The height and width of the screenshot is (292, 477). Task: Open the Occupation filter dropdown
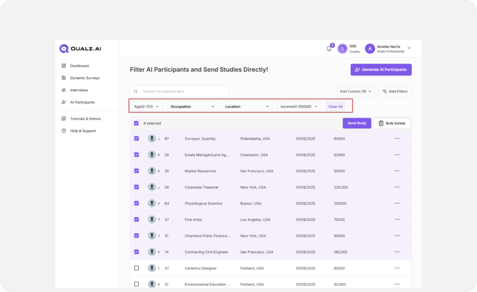pos(192,107)
